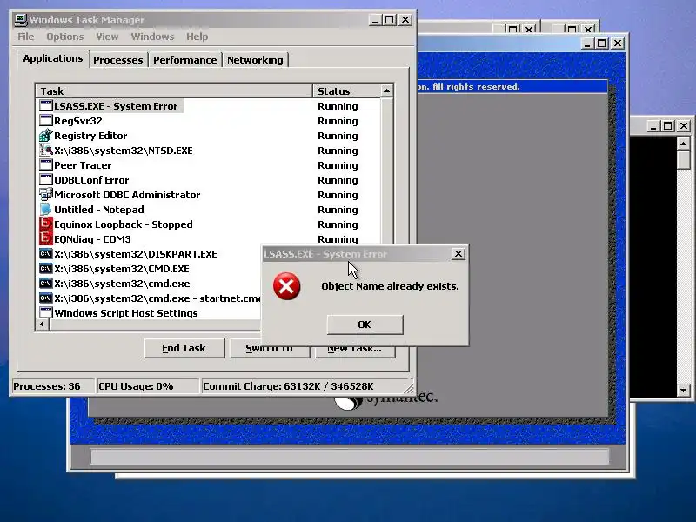Select the DISKPART.EXE task name
The width and height of the screenshot is (696, 522).
(136, 254)
